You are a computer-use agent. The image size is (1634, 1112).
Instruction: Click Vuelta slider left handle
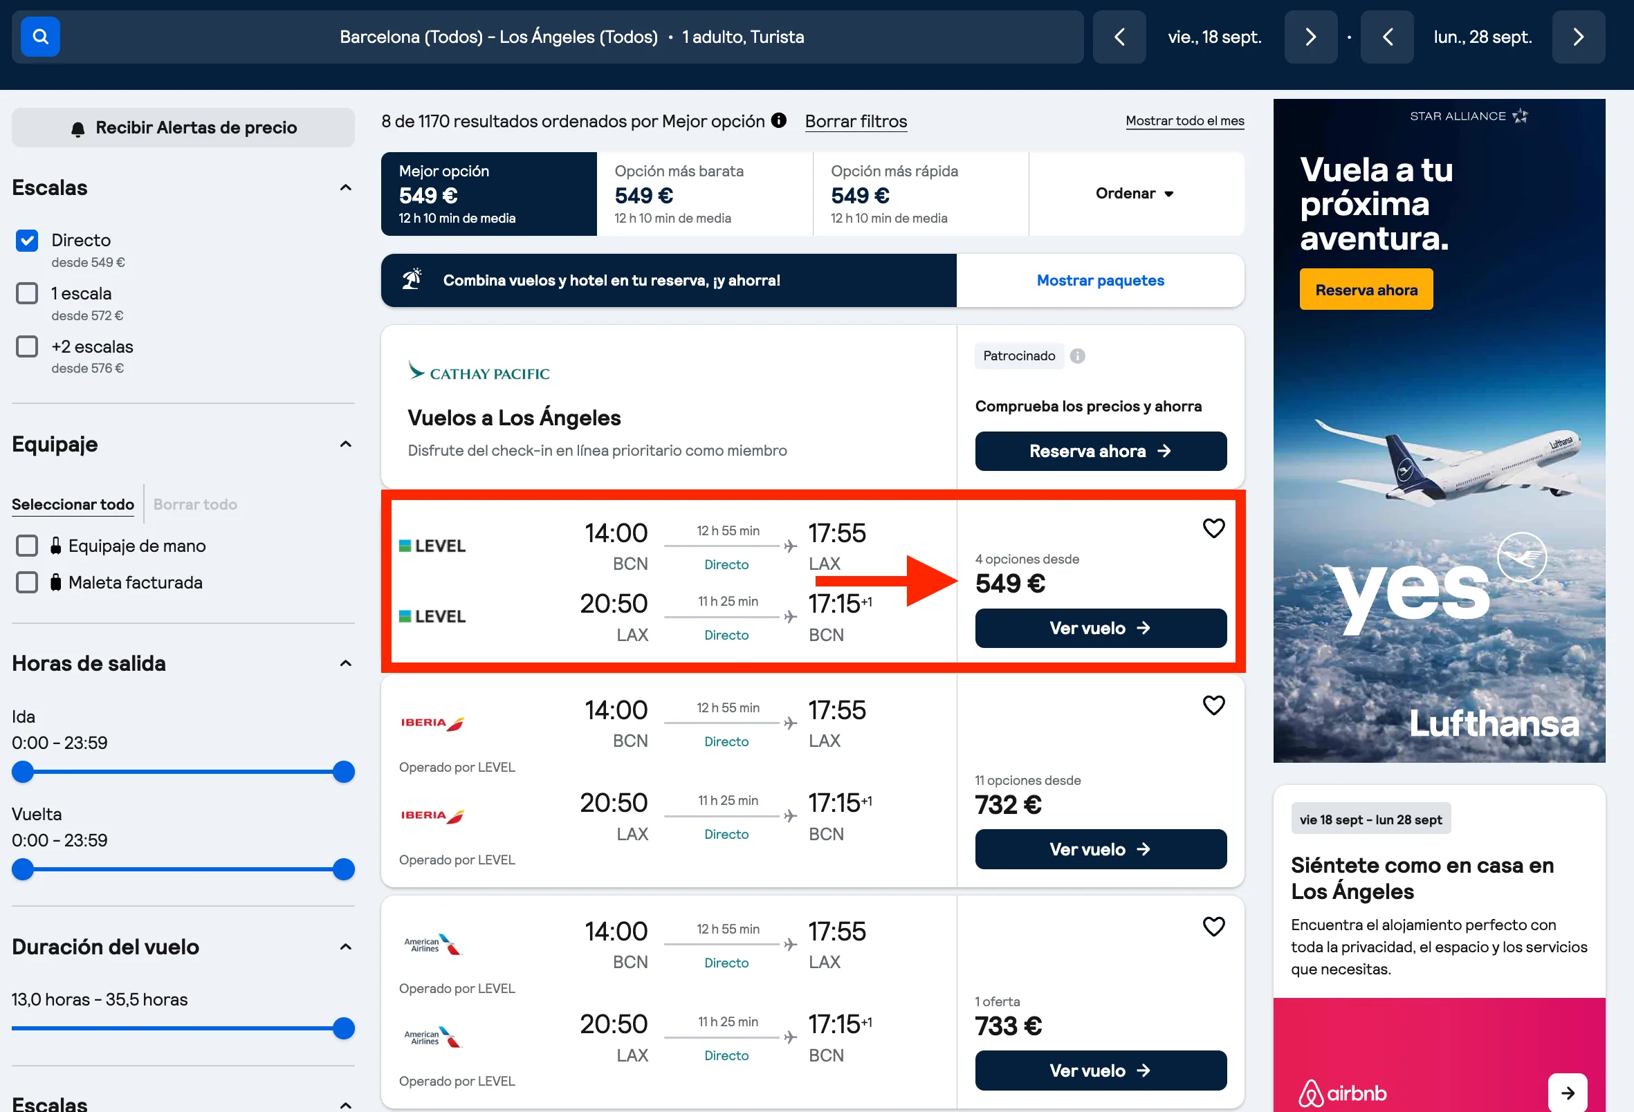[24, 869]
